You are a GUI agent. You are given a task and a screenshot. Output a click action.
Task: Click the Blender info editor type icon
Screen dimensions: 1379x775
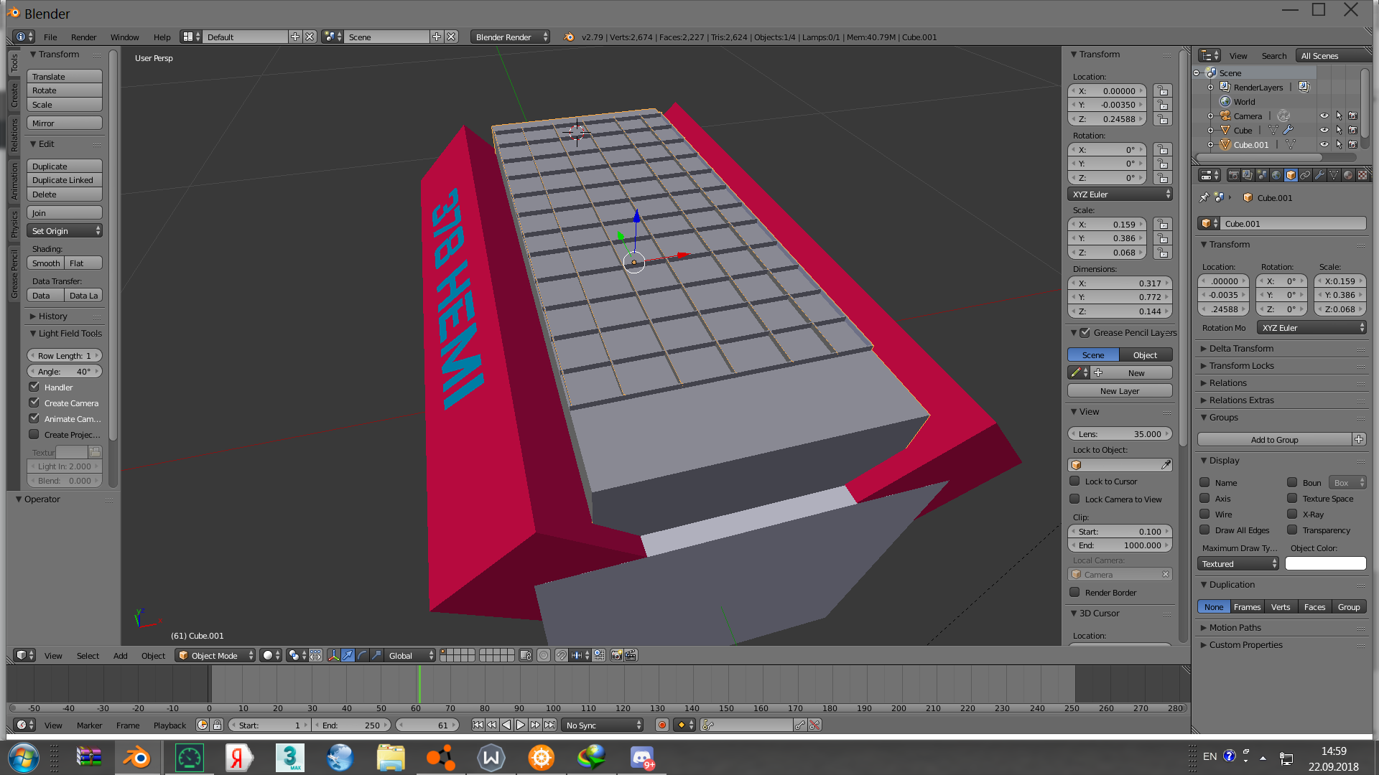tap(24, 37)
